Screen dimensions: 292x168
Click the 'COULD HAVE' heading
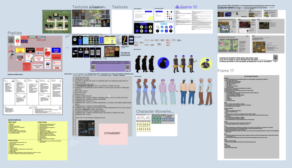42,122
